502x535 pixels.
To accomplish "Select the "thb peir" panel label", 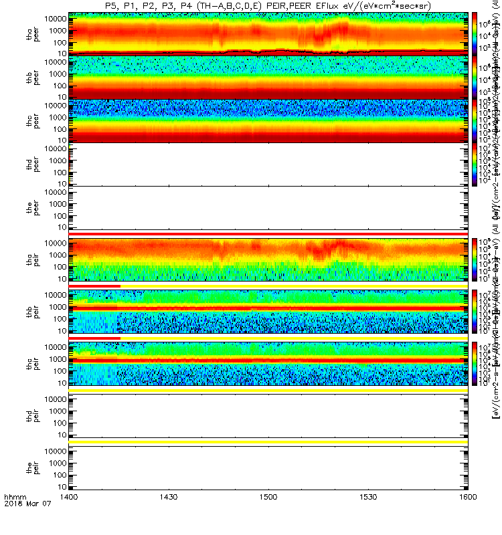I will [x=33, y=312].
